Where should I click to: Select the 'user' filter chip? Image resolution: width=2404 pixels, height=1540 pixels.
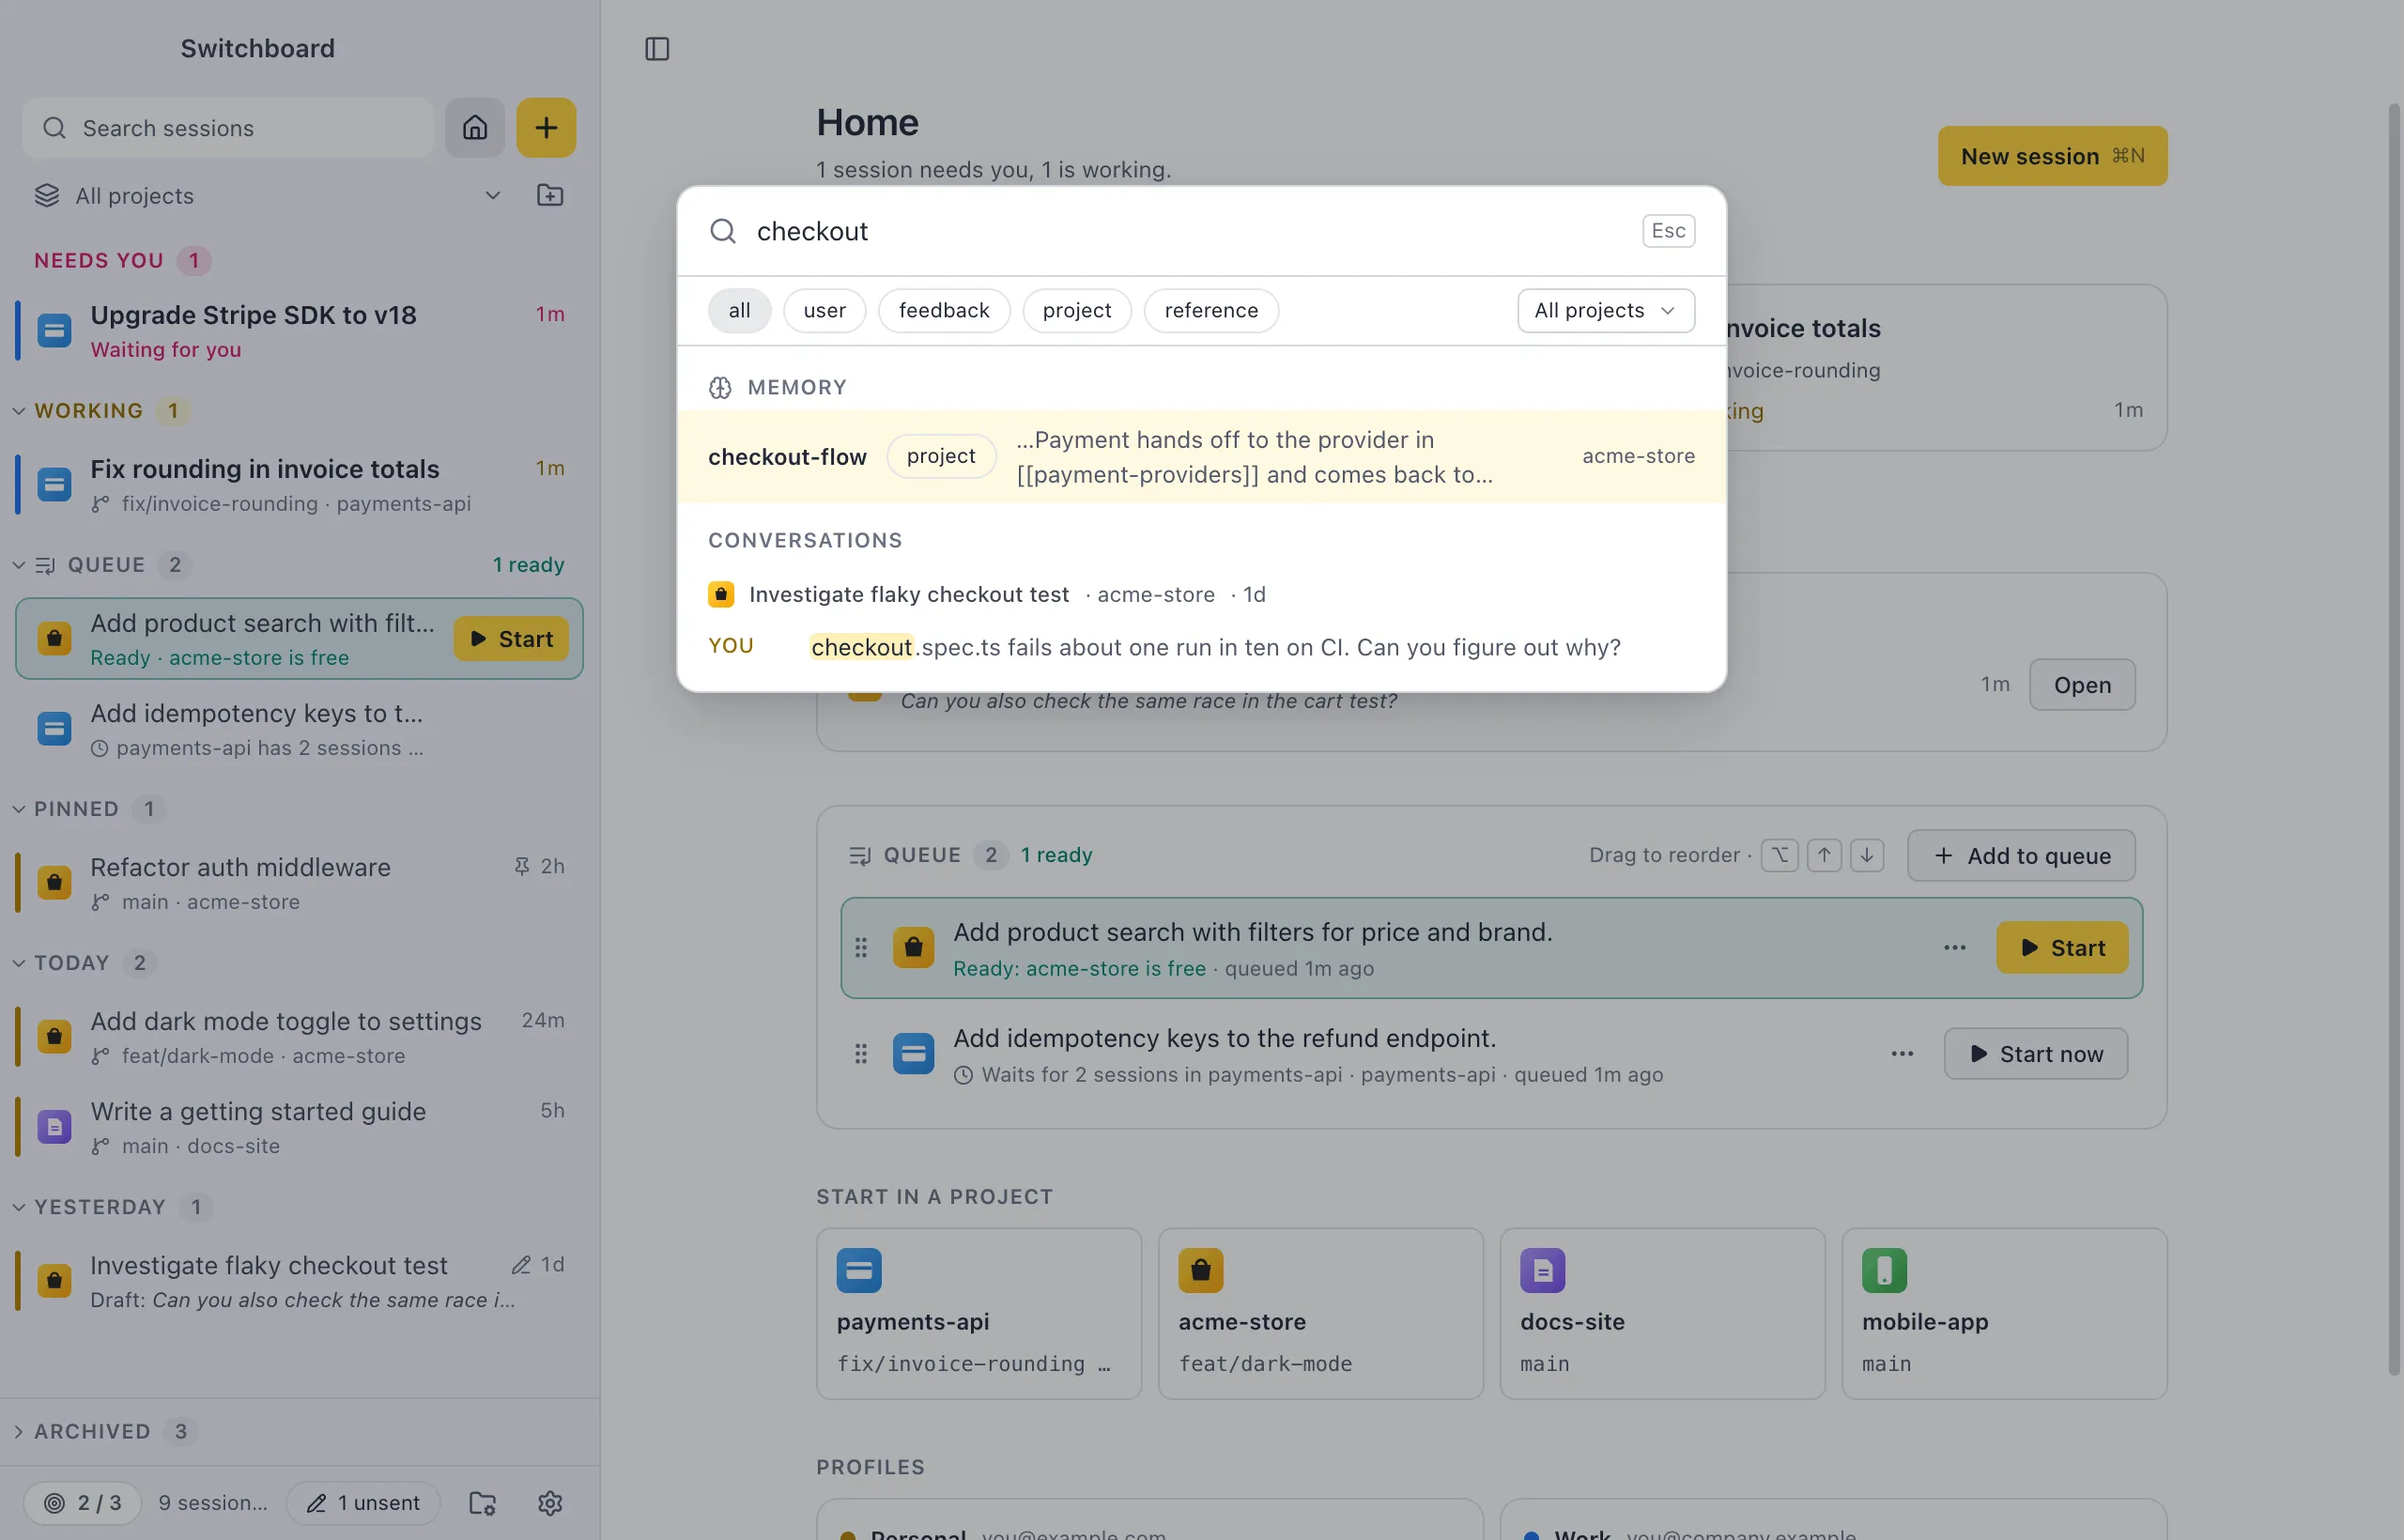coord(824,311)
